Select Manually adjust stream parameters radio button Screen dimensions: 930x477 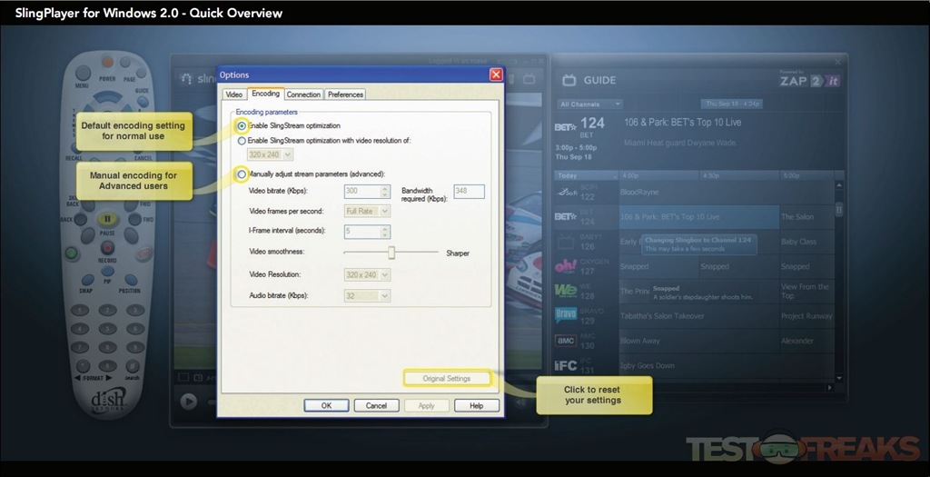(242, 174)
